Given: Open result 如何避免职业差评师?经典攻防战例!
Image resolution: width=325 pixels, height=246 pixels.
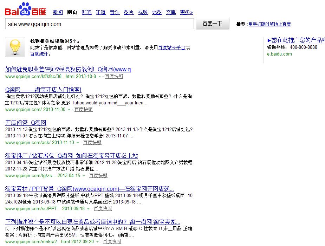Looking at the screenshot, I should click(x=68, y=70).
